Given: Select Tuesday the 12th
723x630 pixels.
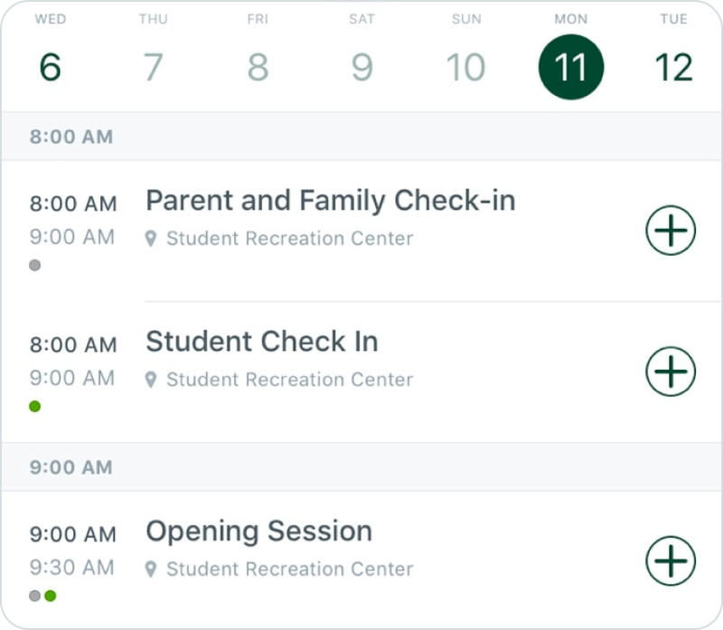Looking at the screenshot, I should click(674, 65).
